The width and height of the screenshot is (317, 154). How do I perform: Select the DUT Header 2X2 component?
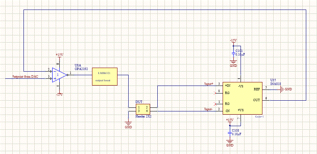coord(143,109)
